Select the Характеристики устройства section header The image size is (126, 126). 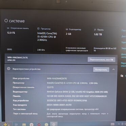click(x=61, y=69)
